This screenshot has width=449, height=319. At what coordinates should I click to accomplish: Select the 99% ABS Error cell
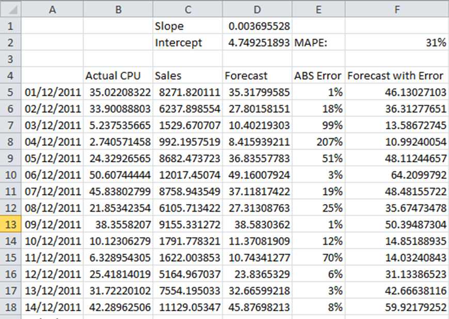point(318,125)
